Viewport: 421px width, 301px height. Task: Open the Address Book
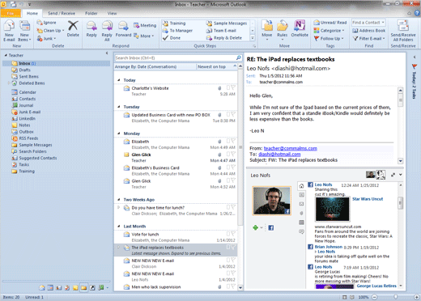(x=368, y=31)
